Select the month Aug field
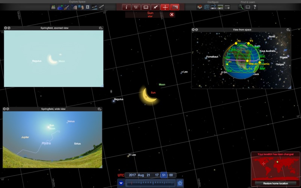301x188 pixels. [x=141, y=175]
